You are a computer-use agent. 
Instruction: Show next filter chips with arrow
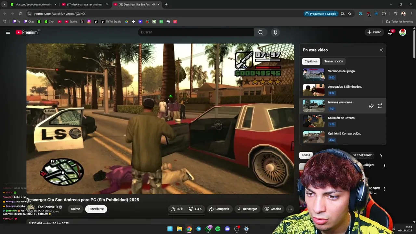pyautogui.click(x=381, y=156)
